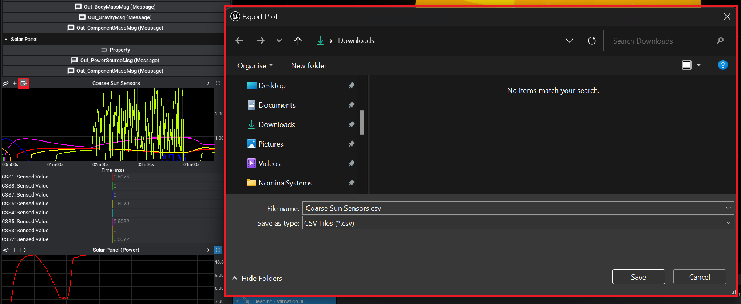Navigate back with the left arrow
This screenshot has width=741, height=304.
tap(239, 41)
